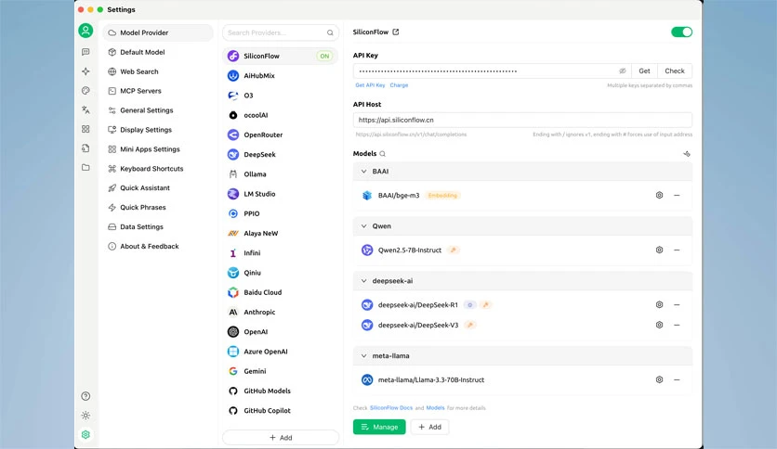Open Quick Phrases settings

pyautogui.click(x=158, y=207)
